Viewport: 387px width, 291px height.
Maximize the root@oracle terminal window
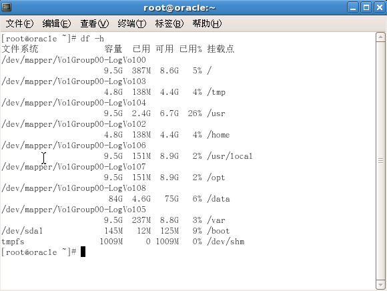366,7
